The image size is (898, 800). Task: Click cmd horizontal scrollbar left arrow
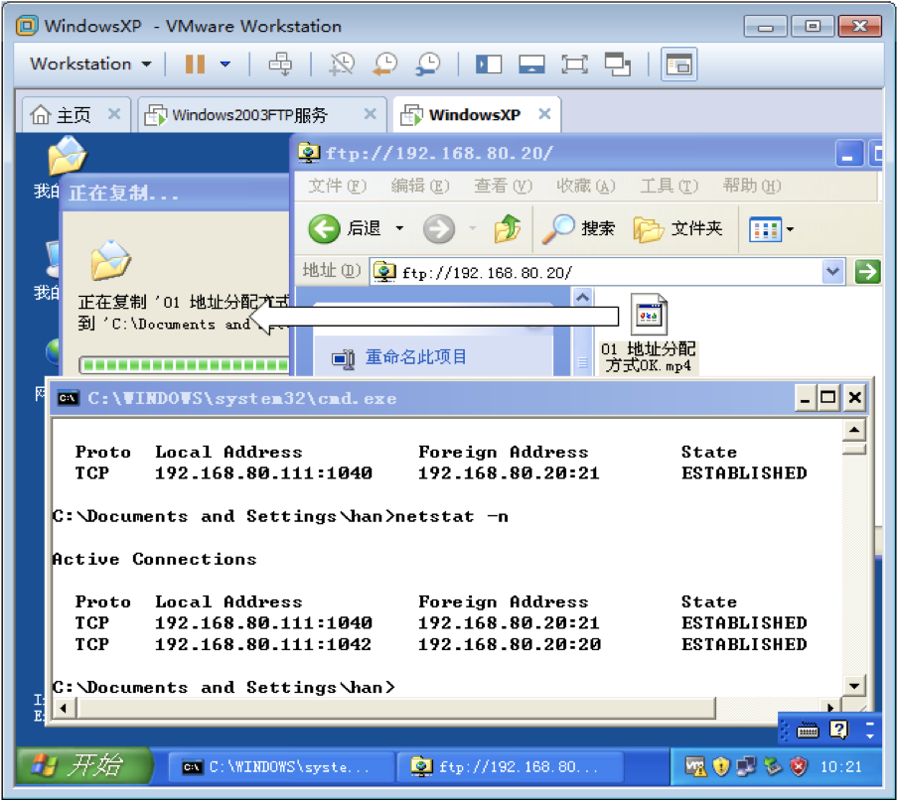(64, 709)
